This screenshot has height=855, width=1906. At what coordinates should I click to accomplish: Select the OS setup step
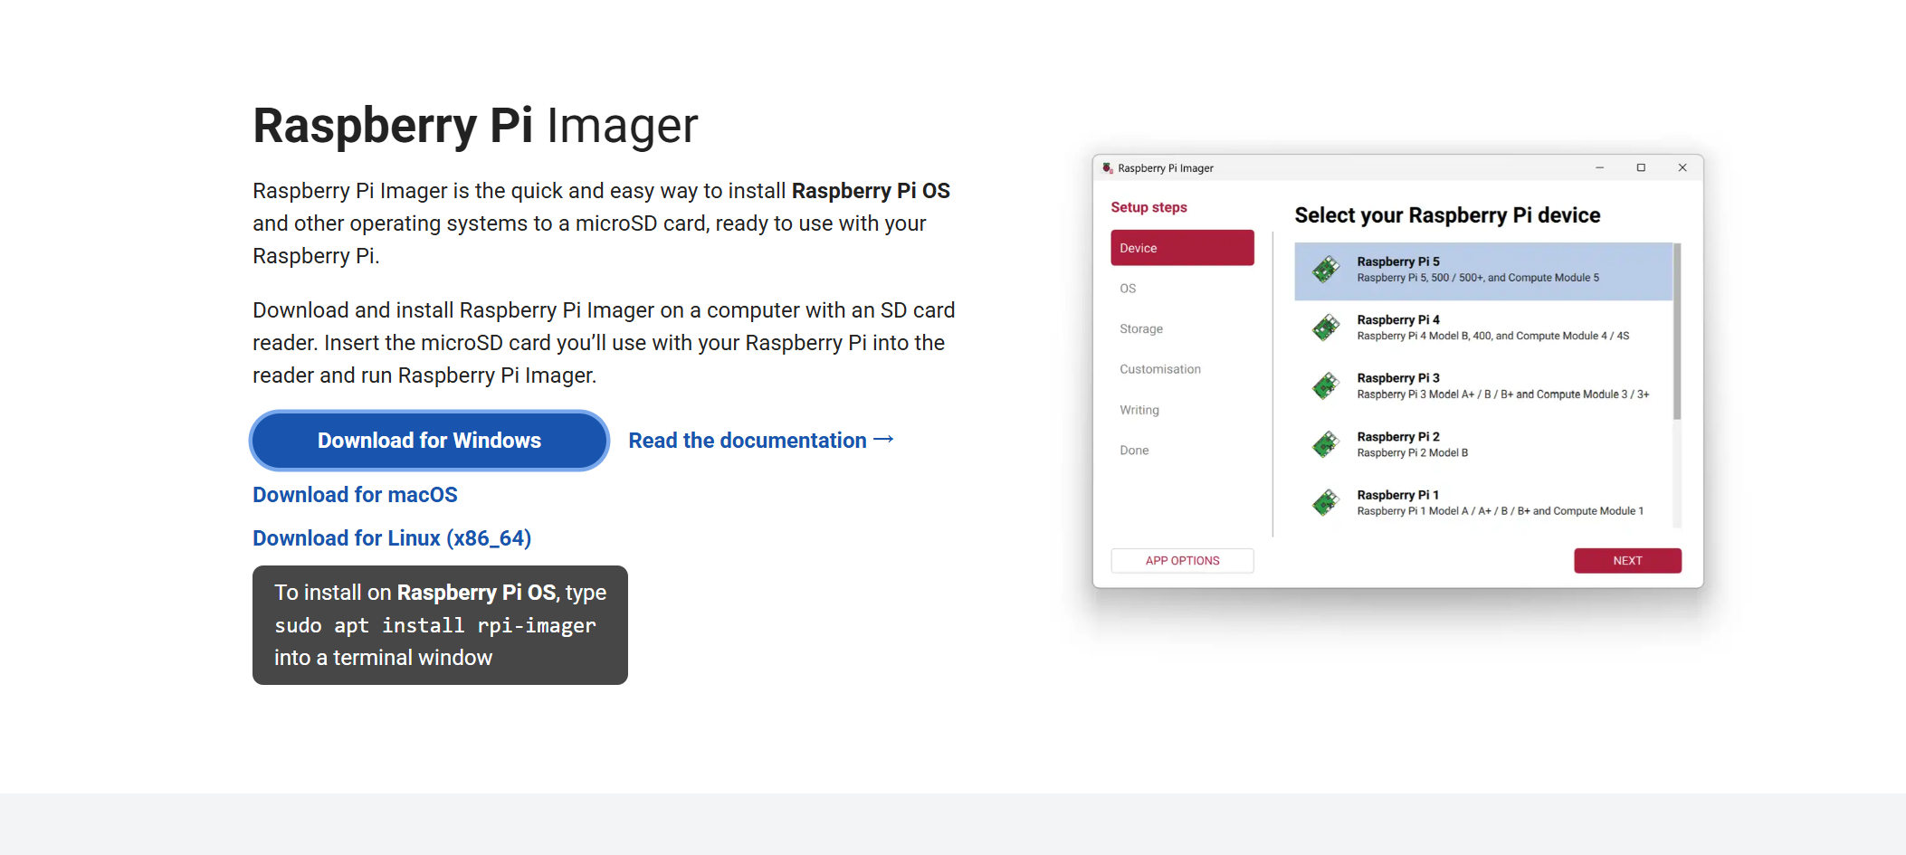point(1128,289)
